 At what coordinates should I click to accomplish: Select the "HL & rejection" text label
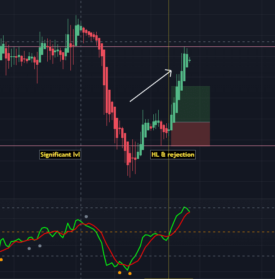(x=173, y=154)
